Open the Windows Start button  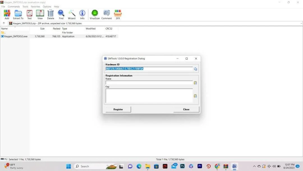coord(68,166)
